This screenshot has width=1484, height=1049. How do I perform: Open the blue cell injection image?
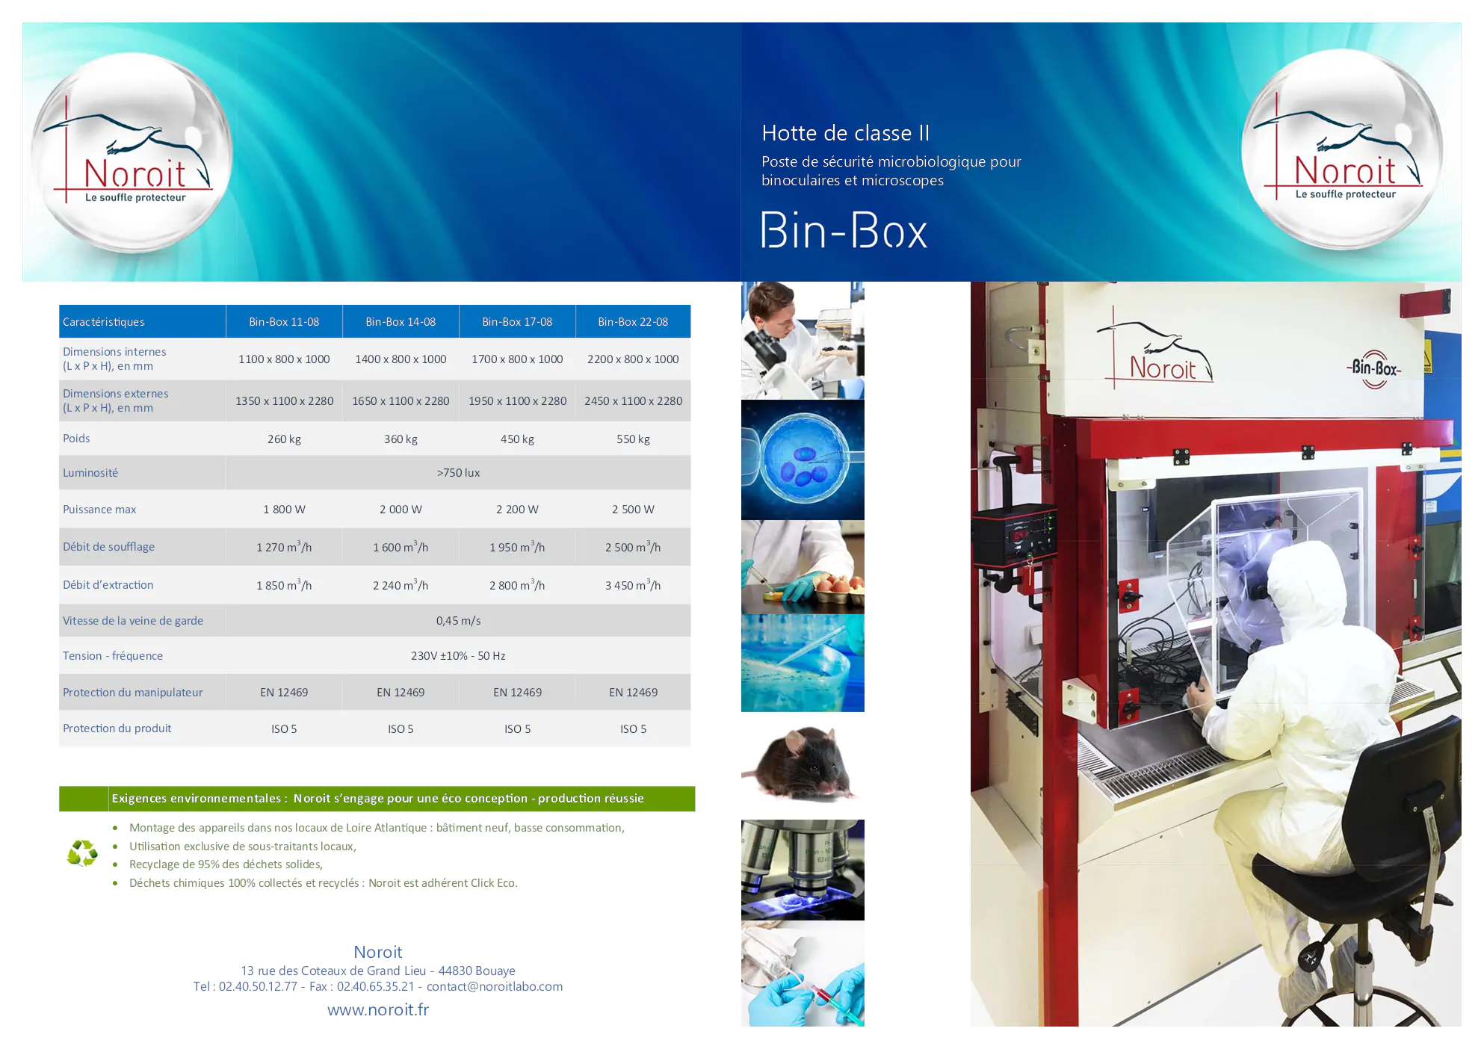[x=803, y=459]
